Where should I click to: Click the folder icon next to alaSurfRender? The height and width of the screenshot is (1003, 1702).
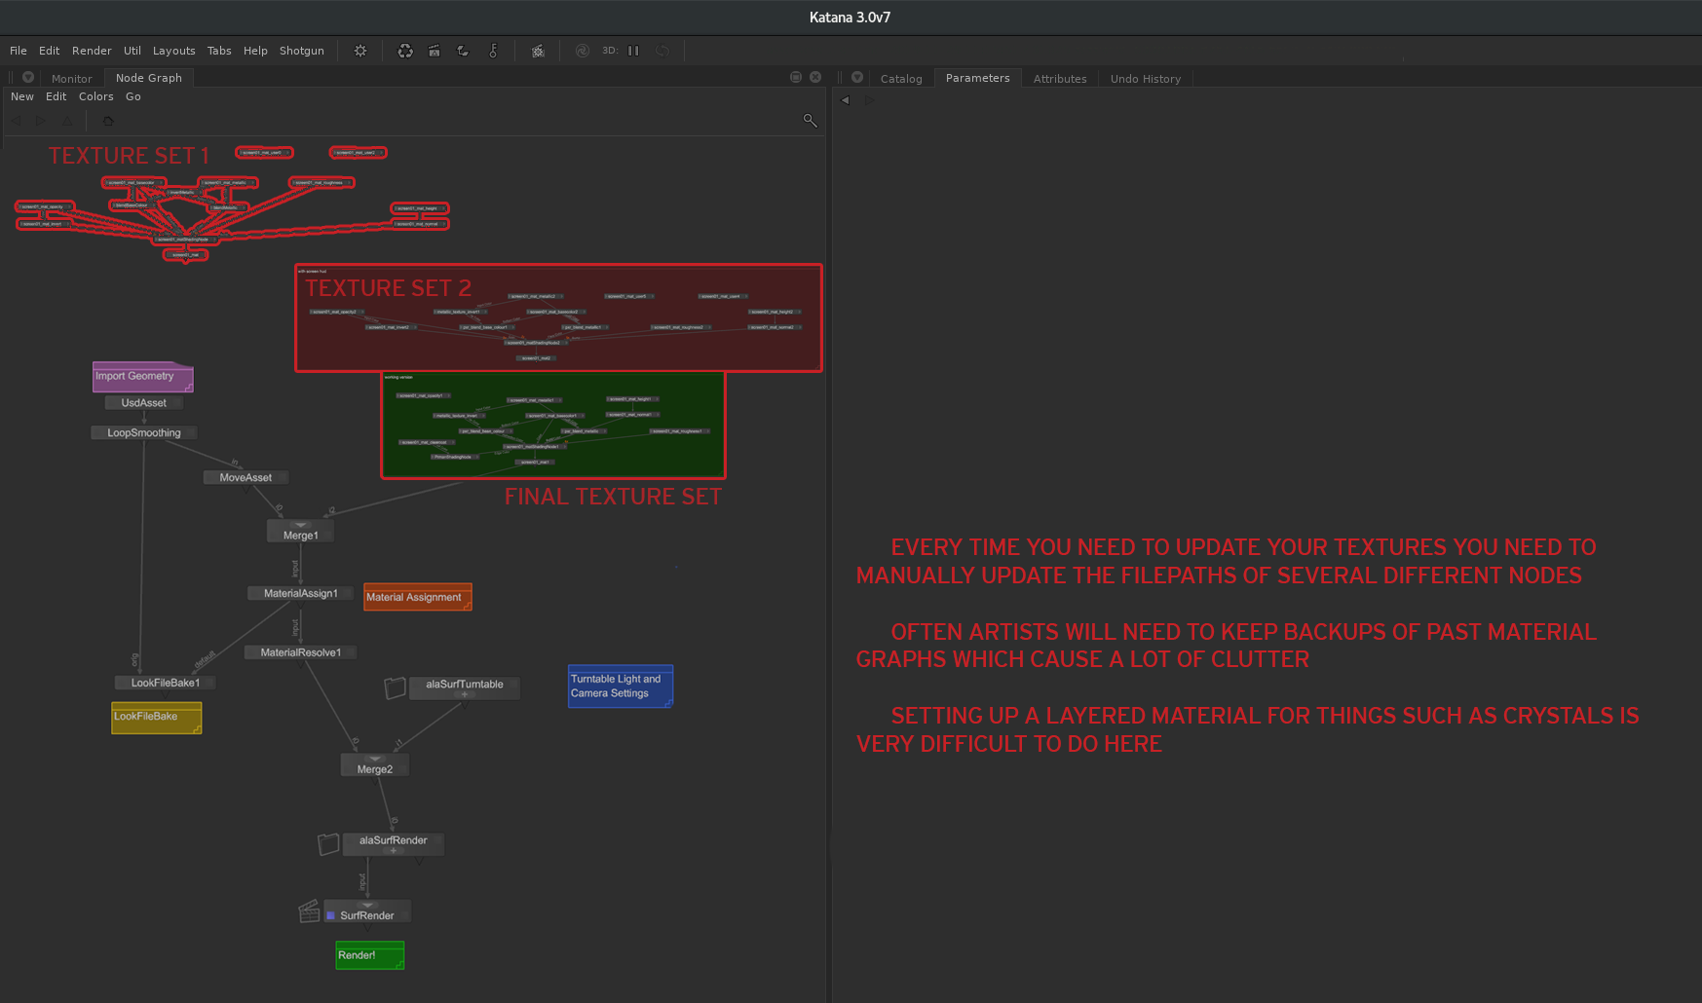328,843
